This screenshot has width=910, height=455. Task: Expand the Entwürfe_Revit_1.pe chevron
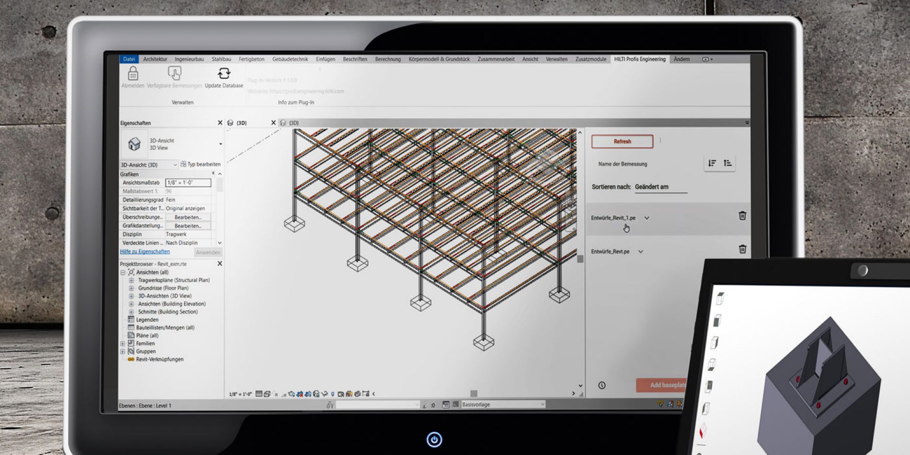click(x=646, y=218)
